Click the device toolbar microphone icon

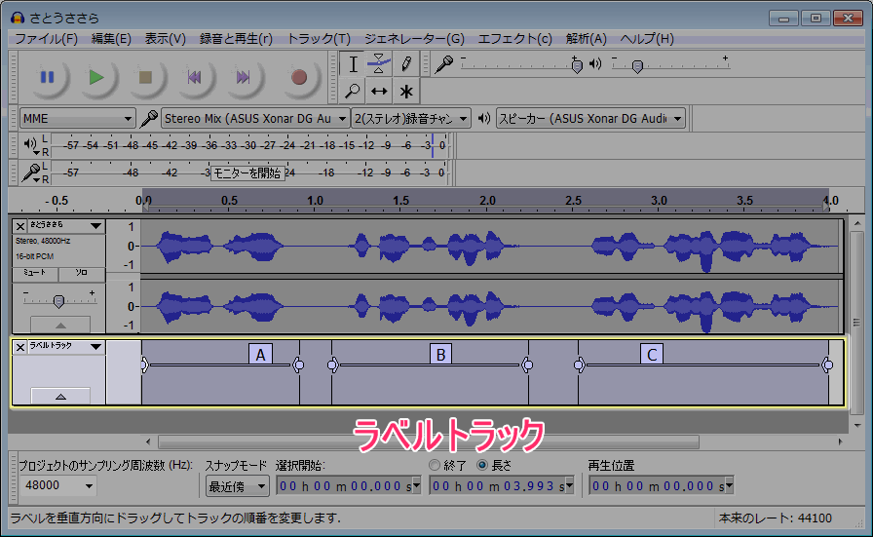(x=149, y=119)
